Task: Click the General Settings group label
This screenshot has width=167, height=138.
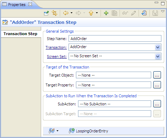Action: [60, 31]
